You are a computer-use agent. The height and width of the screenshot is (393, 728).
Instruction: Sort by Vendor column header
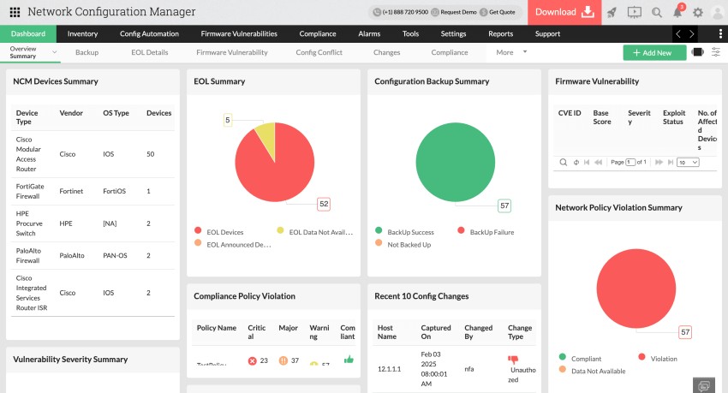coord(71,113)
